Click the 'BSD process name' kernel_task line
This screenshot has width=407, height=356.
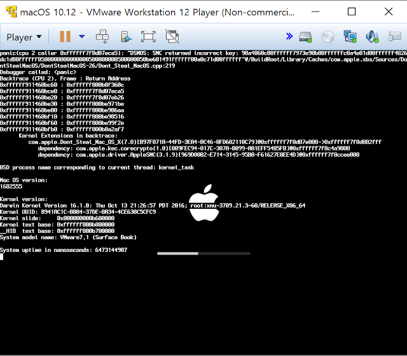97,168
